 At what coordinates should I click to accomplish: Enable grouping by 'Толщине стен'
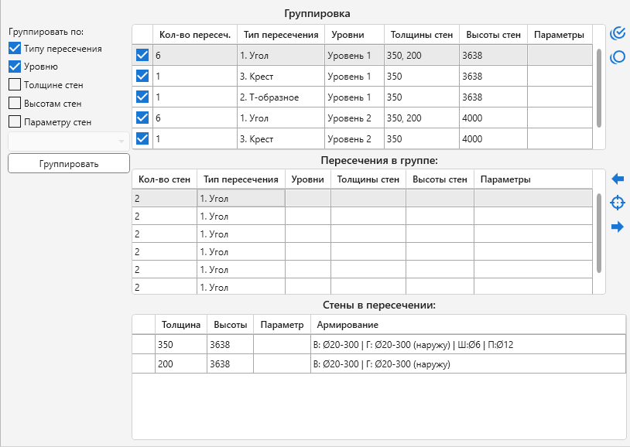coord(15,85)
